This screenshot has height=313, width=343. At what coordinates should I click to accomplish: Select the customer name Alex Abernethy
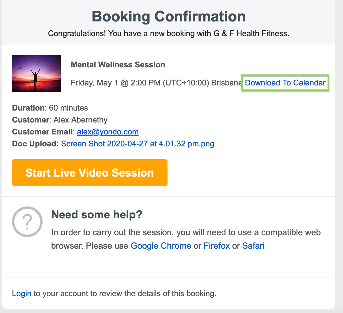[x=80, y=120]
